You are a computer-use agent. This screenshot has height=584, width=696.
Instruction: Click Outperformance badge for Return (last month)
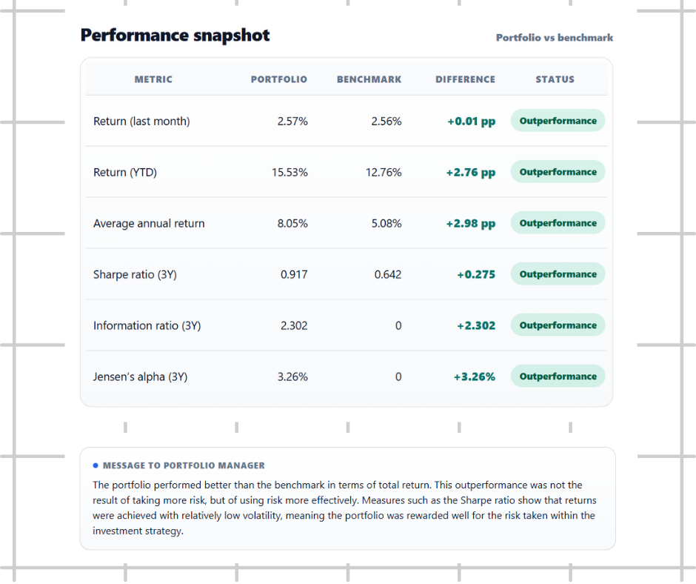point(558,121)
